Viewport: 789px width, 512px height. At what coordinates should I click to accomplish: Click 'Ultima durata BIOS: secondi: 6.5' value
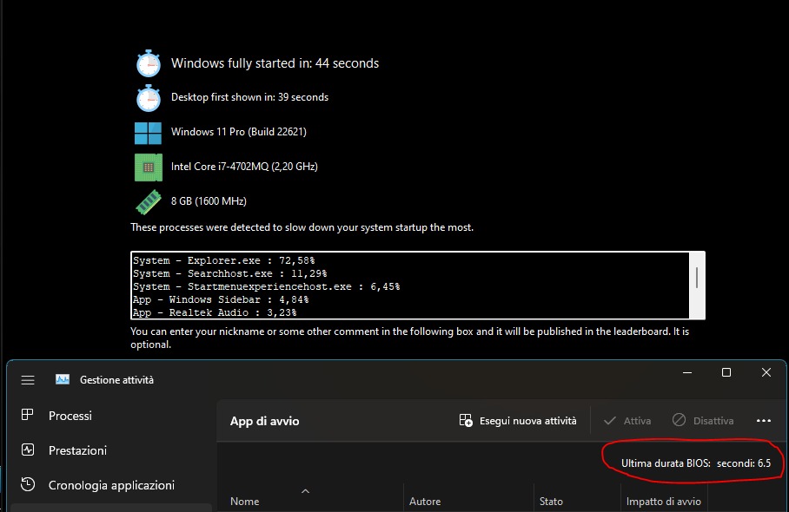(x=696, y=463)
